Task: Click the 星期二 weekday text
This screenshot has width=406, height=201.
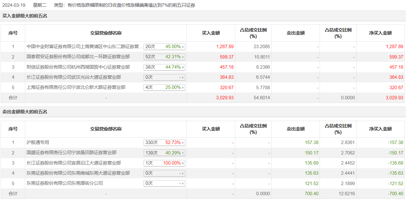Action: pos(40,5)
